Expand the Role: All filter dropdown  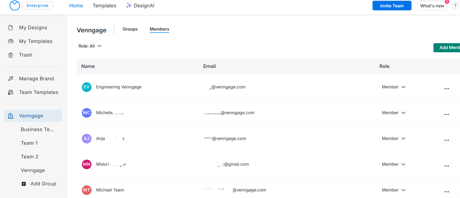(90, 46)
